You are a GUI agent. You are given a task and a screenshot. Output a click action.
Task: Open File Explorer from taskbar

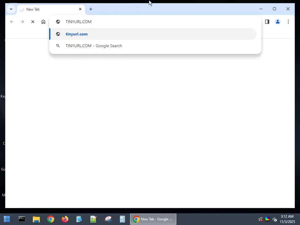36,219
